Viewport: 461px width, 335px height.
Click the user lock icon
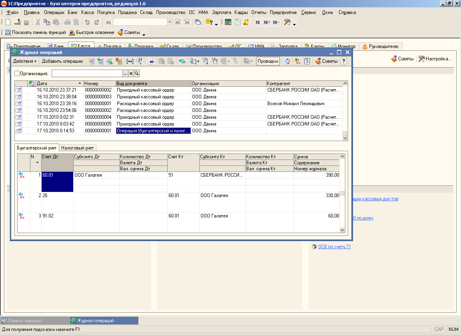(x=246, y=22)
